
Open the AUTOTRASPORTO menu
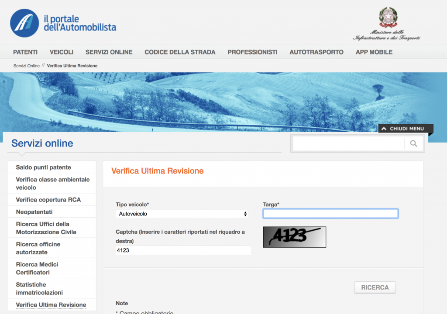[316, 52]
